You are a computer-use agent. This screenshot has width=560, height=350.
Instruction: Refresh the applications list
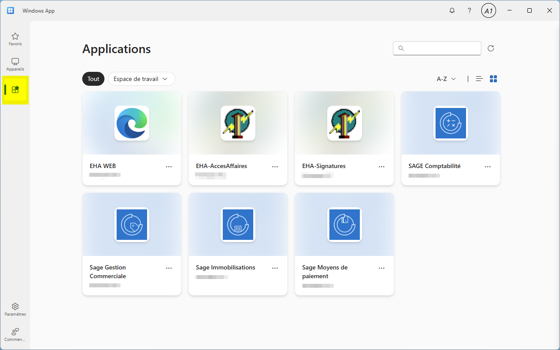[x=491, y=48]
